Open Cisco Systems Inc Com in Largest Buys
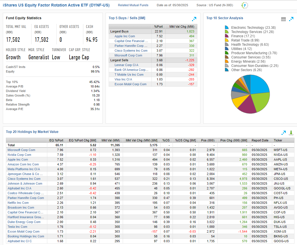Viewport: 297px width, 245px height. (x=131, y=51)
